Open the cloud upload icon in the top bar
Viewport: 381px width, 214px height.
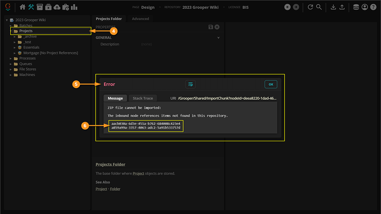pos(57,7)
